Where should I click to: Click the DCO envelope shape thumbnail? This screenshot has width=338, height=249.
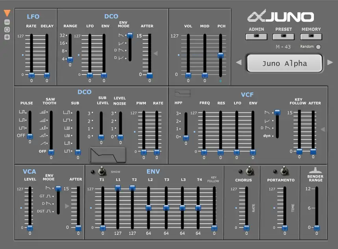click(x=108, y=155)
